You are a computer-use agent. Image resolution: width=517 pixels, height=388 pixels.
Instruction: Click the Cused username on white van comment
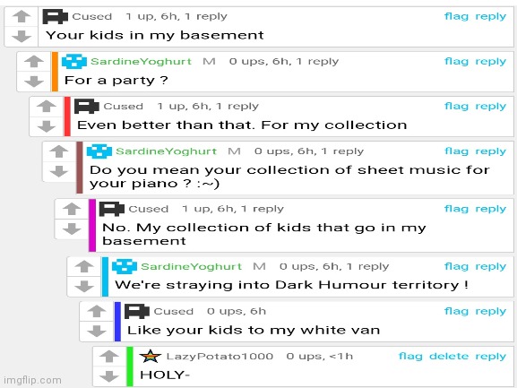(174, 311)
